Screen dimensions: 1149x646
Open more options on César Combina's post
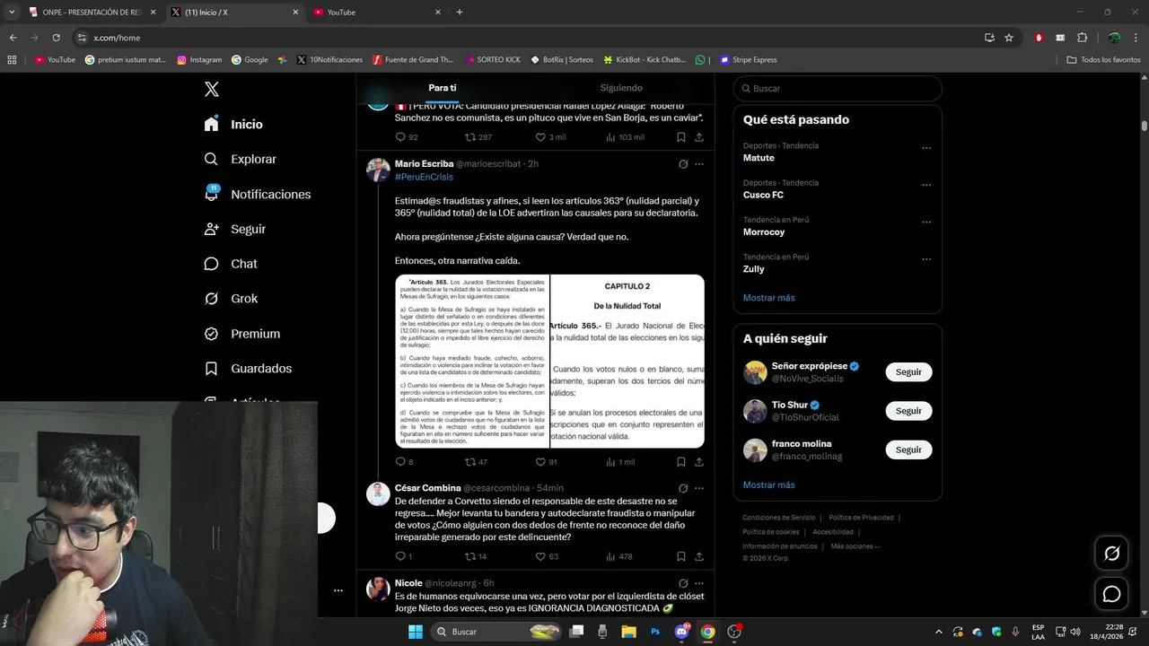click(699, 488)
